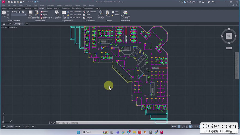The height and width of the screenshot is (135, 240).
Task: Switch to the Annotate ribbon tab
Action: tap(18, 8)
